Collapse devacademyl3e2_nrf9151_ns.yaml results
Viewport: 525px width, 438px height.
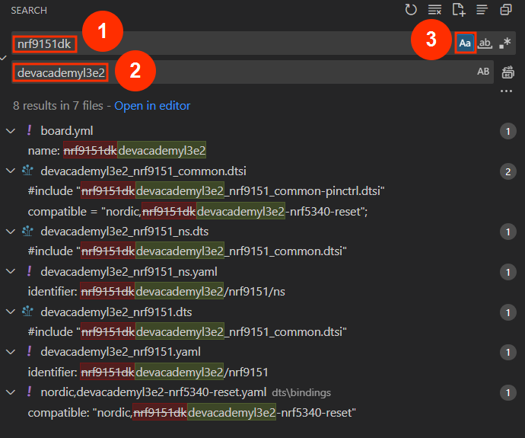tap(11, 271)
